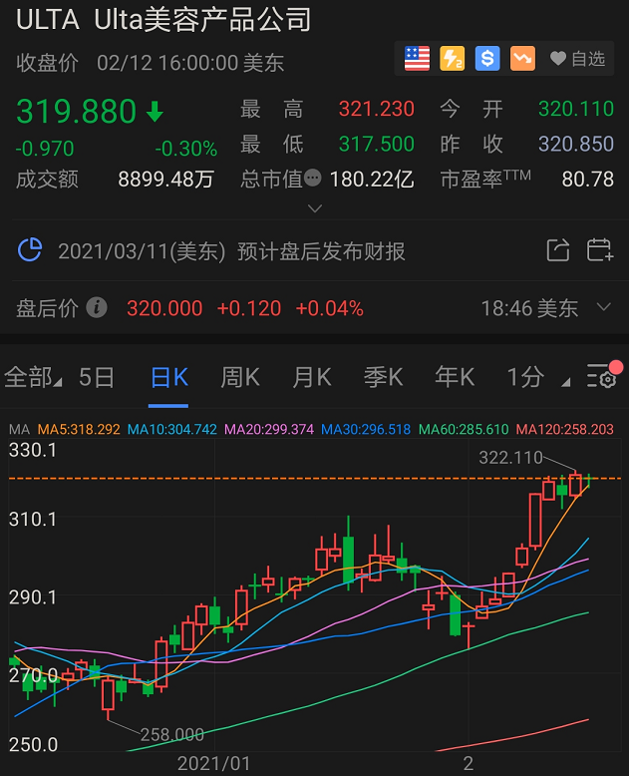Tap the orange downward trend icon
This screenshot has width=629, height=776.
point(522,59)
